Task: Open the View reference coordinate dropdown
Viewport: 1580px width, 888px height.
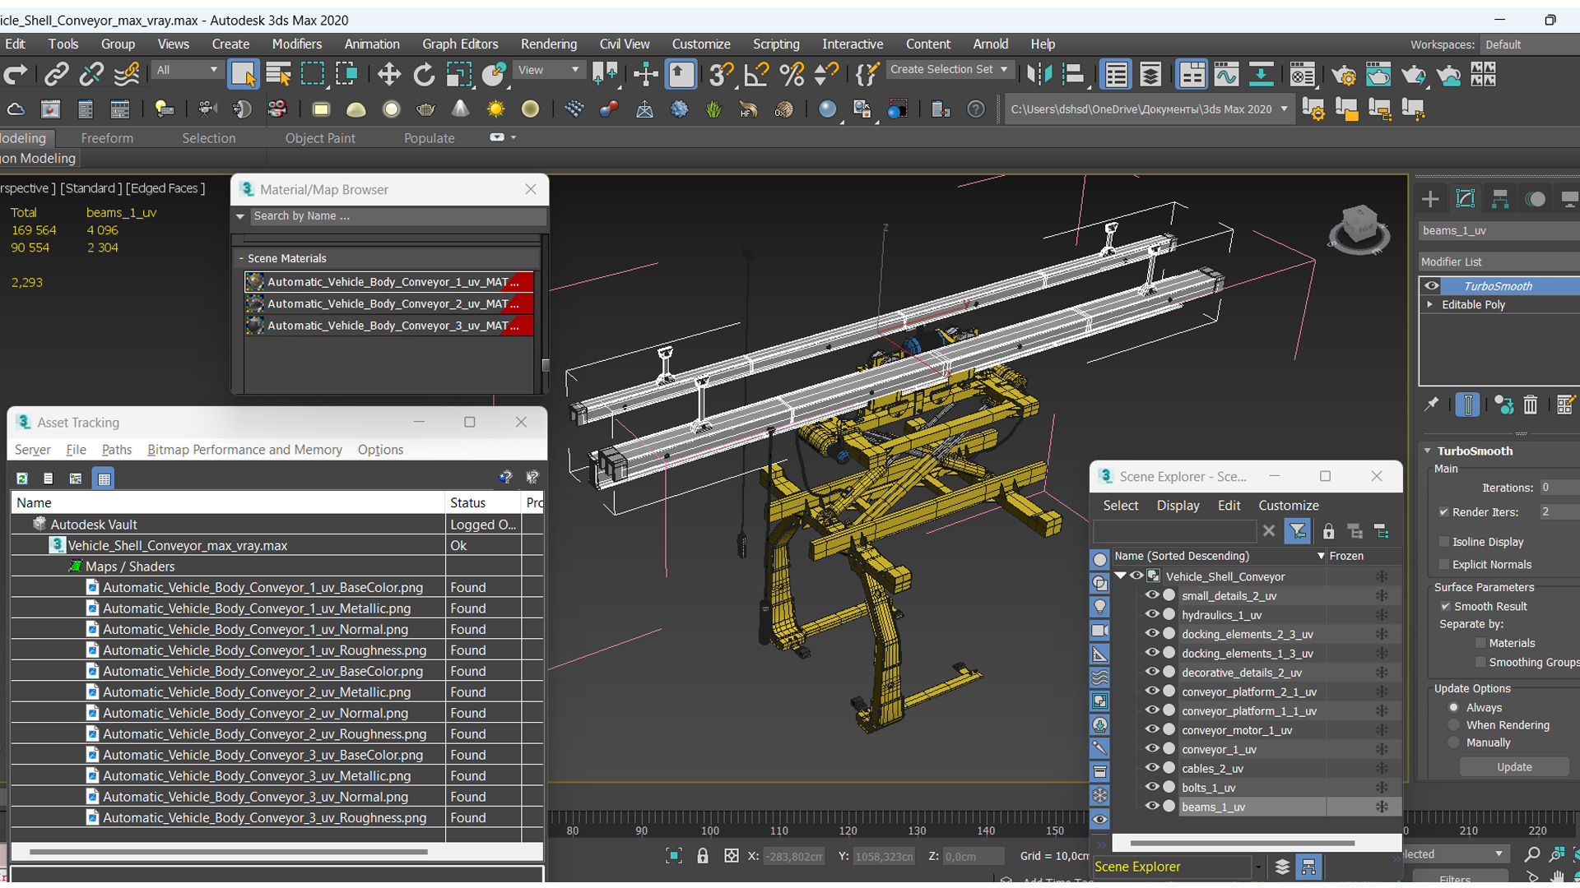Action: (x=548, y=71)
